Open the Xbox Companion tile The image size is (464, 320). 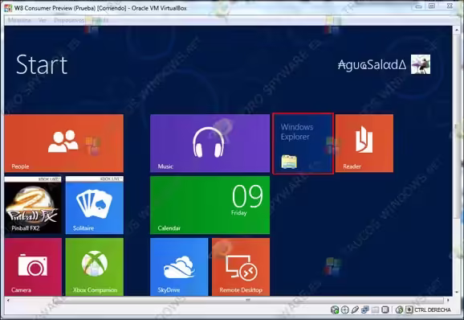coord(95,267)
